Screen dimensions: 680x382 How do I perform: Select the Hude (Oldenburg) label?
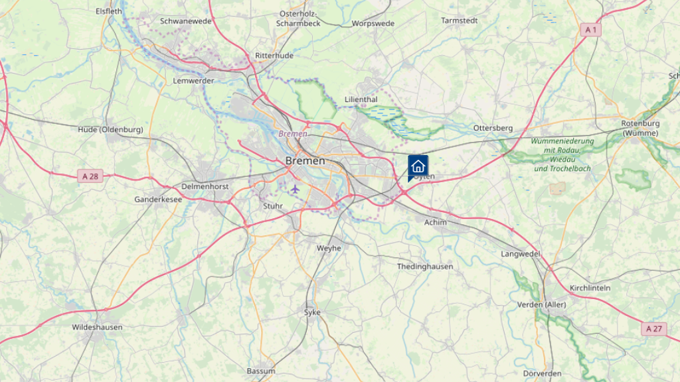(x=111, y=129)
